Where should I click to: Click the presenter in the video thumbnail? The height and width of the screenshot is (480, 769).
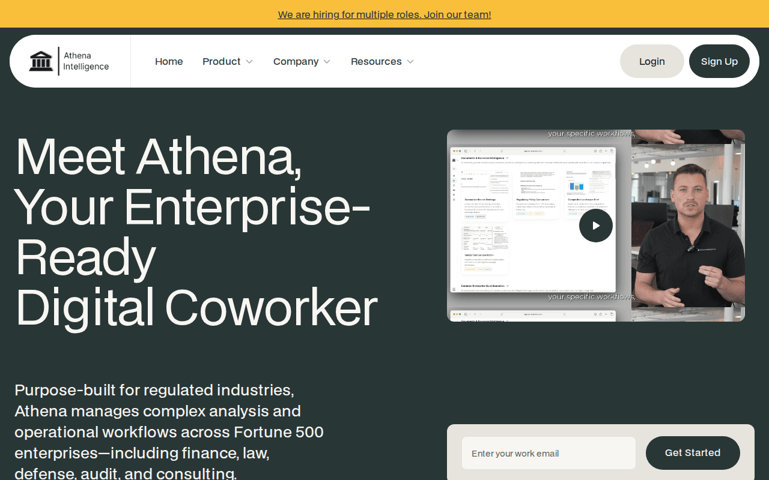click(x=688, y=234)
